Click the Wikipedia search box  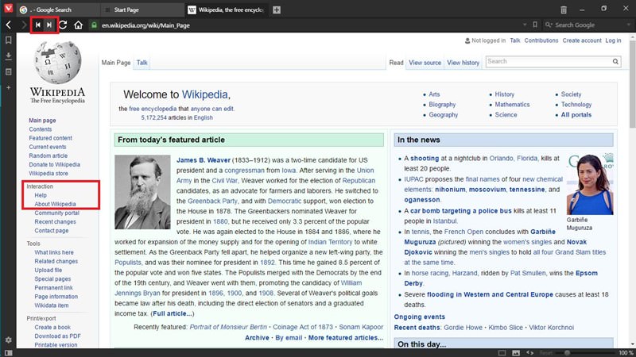tap(549, 62)
